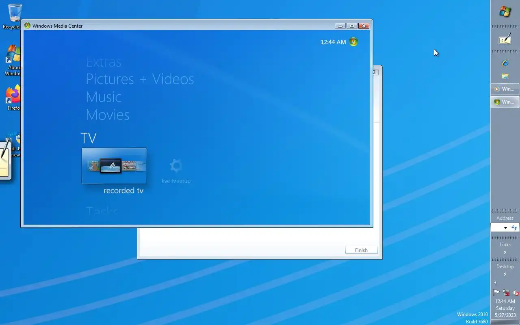Screen dimensions: 520x325
Task: Click the muted volume tray icon
Action: coord(516,292)
